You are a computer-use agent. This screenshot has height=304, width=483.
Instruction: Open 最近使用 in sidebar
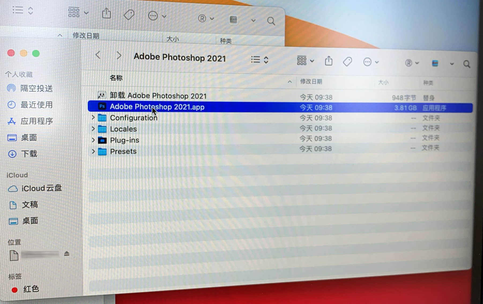[30, 105]
